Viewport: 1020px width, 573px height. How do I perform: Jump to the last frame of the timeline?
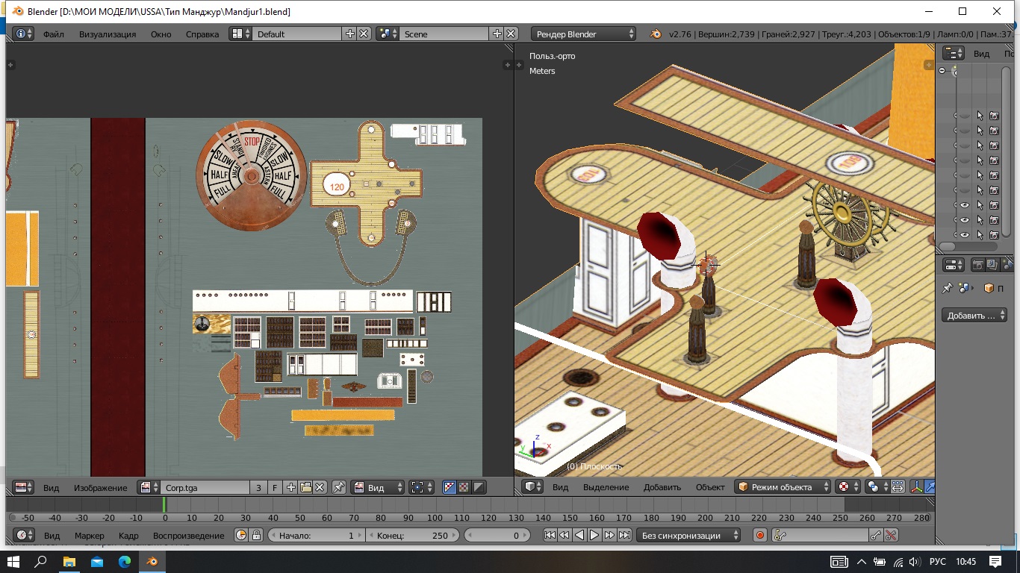[625, 535]
